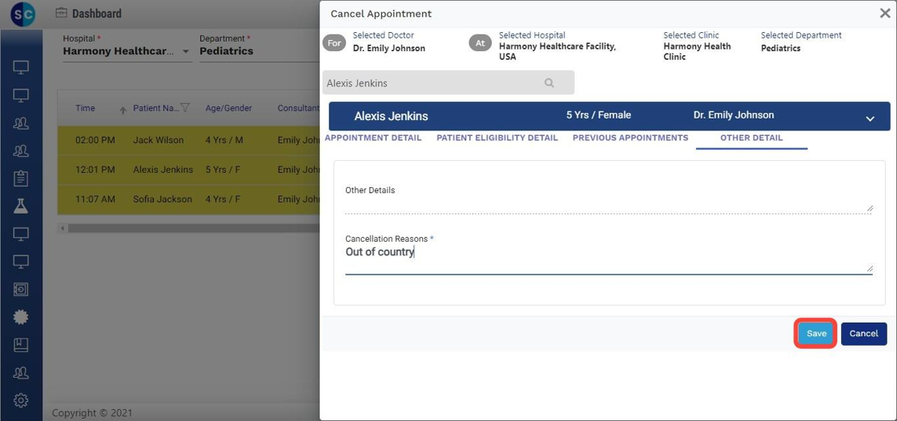Viewport: 897px width, 421px height.
Task: Open the safe vault icon in sidebar
Action: pyautogui.click(x=21, y=290)
